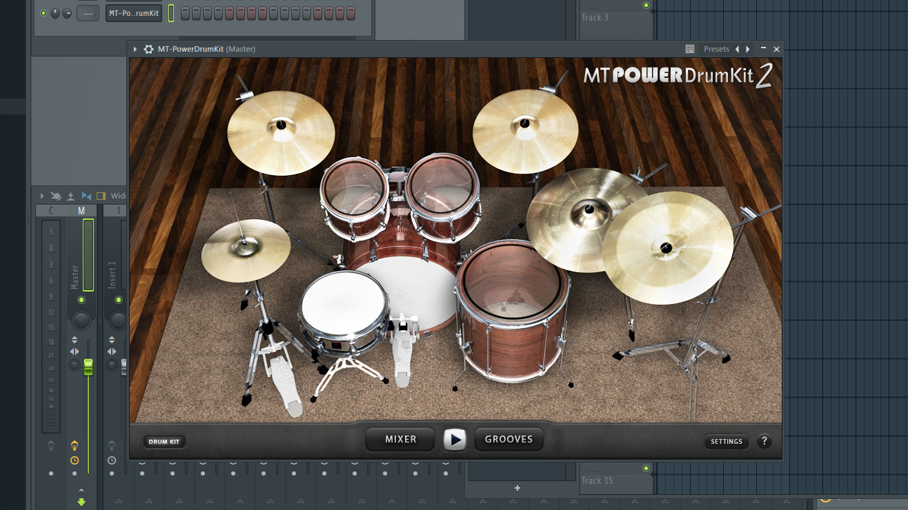Open the Presets dropdown
908x510 pixels.
coord(716,49)
